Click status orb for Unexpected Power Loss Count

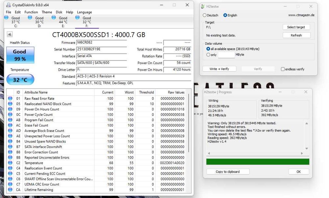(10, 136)
